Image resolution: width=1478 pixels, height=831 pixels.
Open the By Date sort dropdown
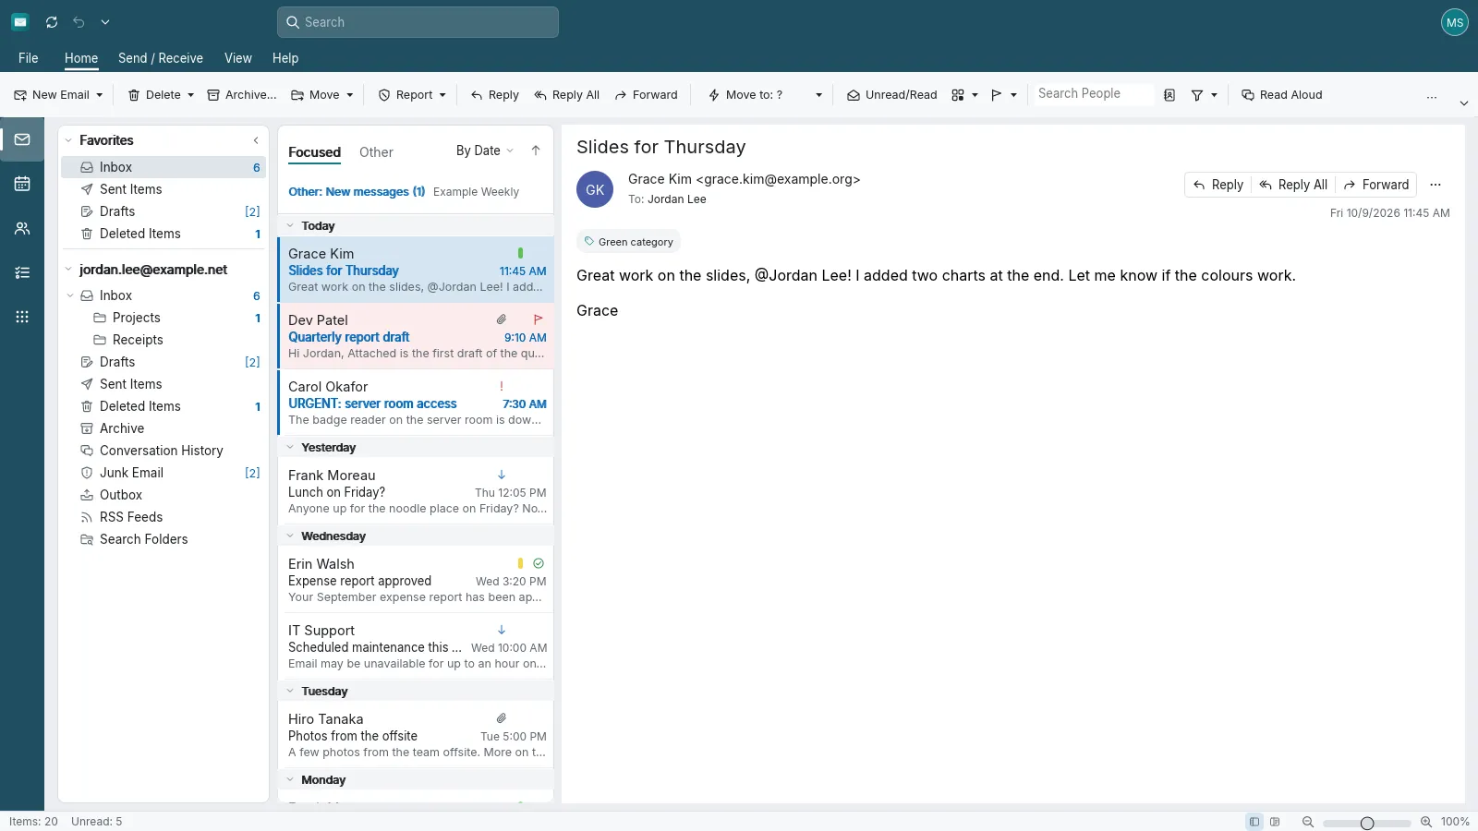485,151
